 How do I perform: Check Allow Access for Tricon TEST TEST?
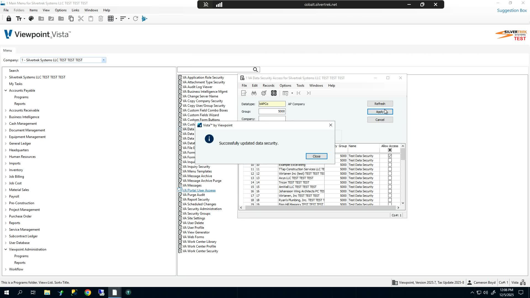390,182
